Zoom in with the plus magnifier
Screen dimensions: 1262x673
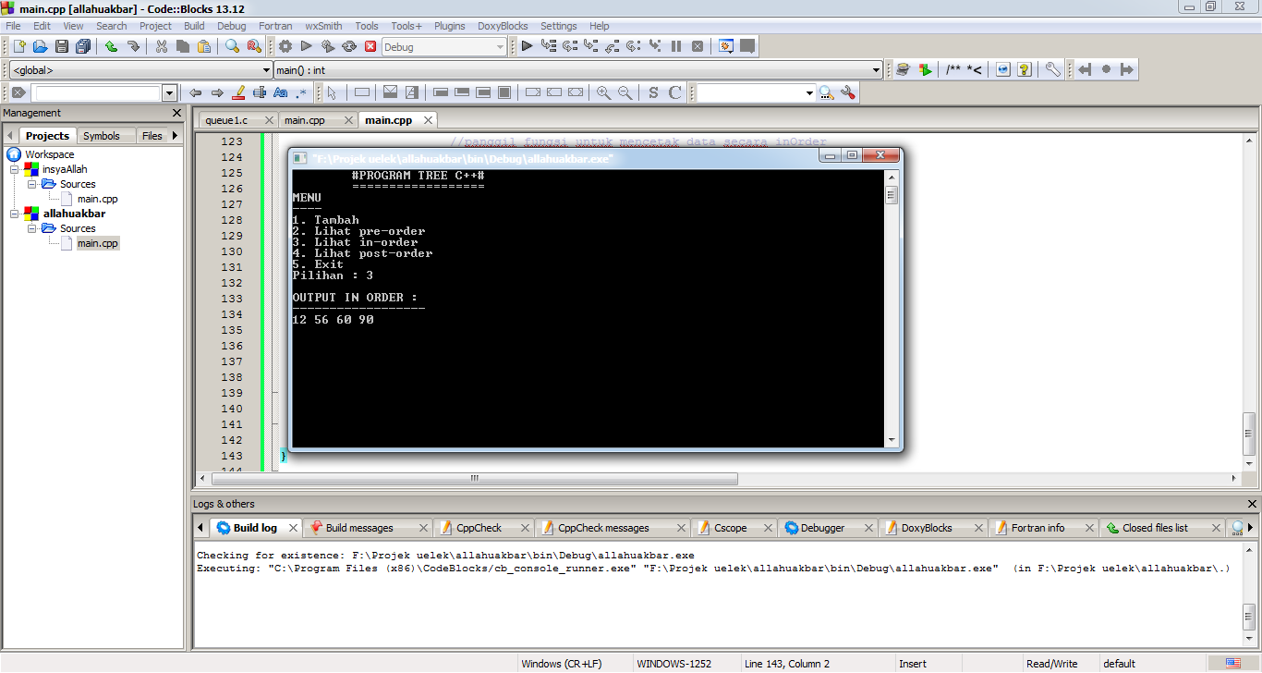(603, 92)
